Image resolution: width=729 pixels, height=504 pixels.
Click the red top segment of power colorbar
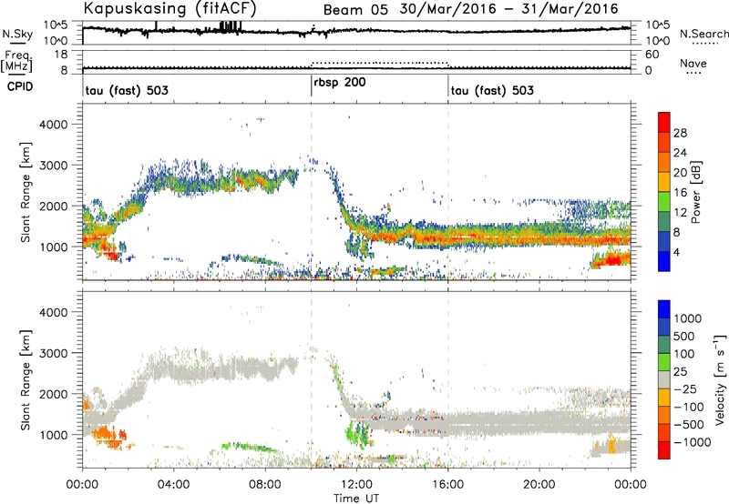point(664,122)
